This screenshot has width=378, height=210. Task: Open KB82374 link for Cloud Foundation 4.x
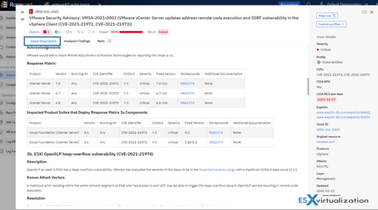coord(216,133)
